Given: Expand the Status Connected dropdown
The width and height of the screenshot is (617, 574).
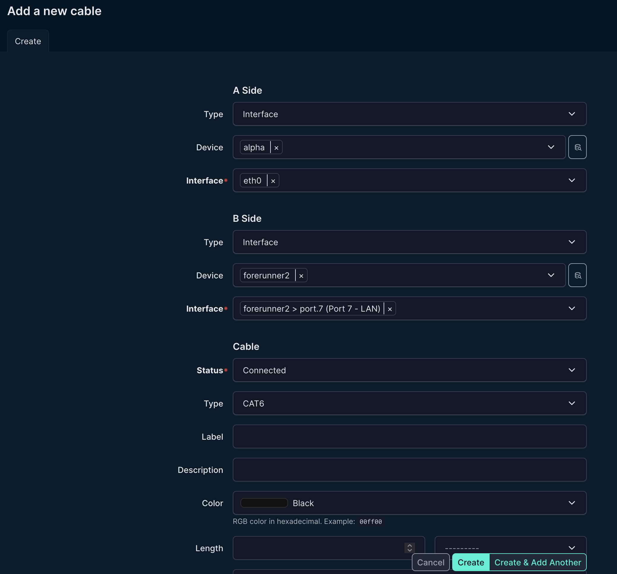Looking at the screenshot, I should (x=409, y=370).
